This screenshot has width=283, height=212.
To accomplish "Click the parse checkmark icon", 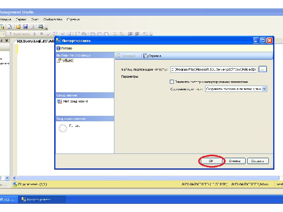I will click(48, 34).
